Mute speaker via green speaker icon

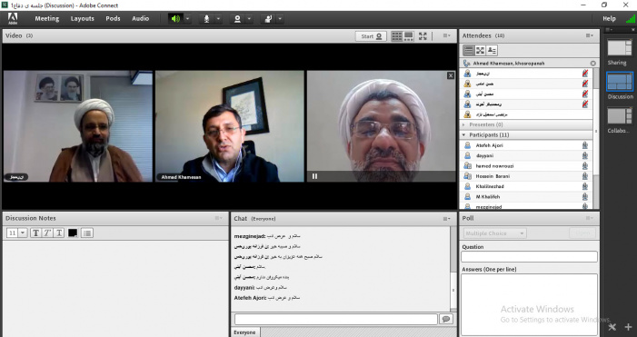tap(175, 19)
